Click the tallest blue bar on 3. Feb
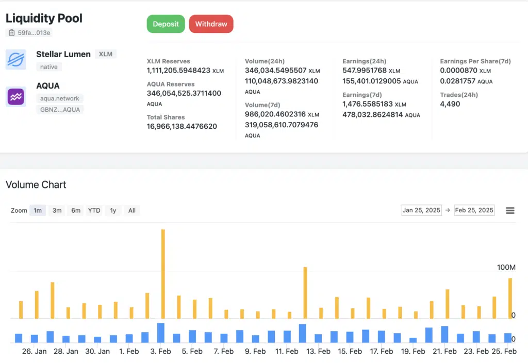The height and width of the screenshot is (363, 528). [161, 333]
